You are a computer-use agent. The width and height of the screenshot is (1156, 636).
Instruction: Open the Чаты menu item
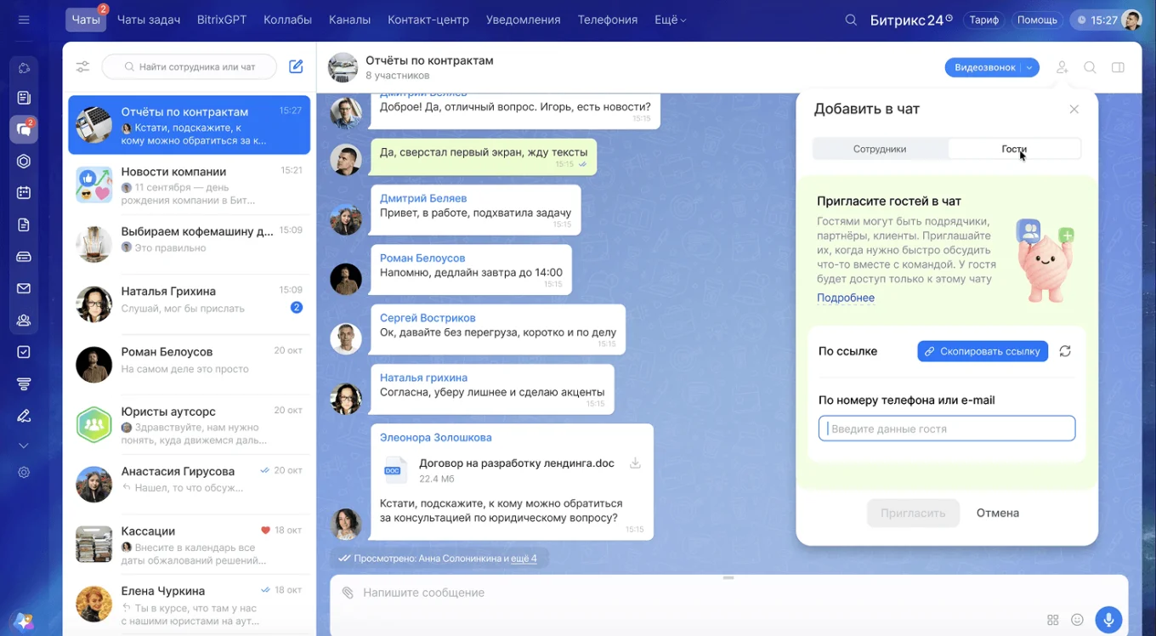coord(86,20)
